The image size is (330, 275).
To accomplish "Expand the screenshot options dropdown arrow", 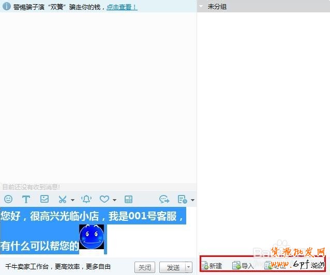I will click(72, 200).
